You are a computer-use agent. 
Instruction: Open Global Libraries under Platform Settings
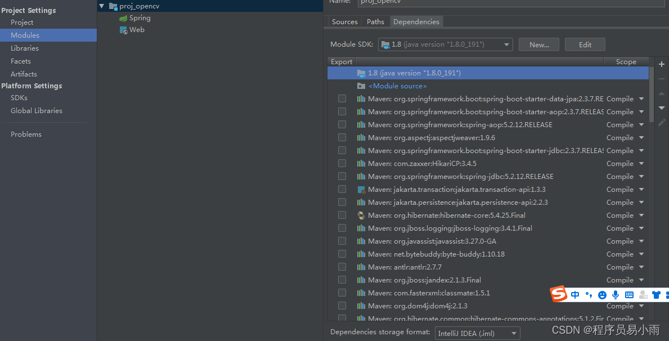pos(36,110)
